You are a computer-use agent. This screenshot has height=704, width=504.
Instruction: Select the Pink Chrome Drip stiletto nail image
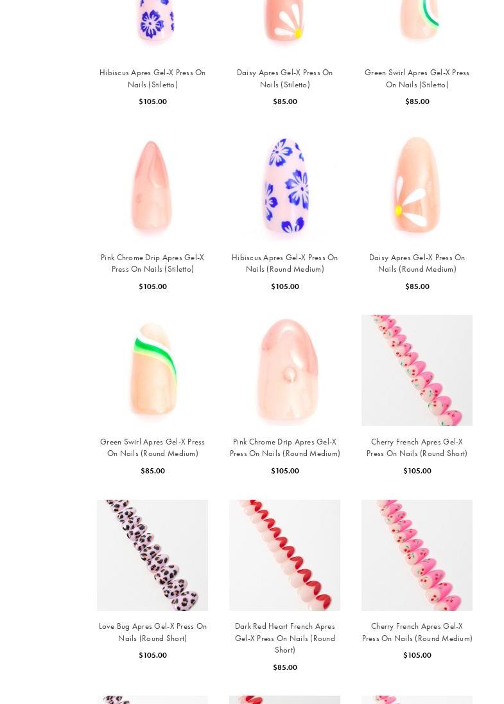(153, 186)
